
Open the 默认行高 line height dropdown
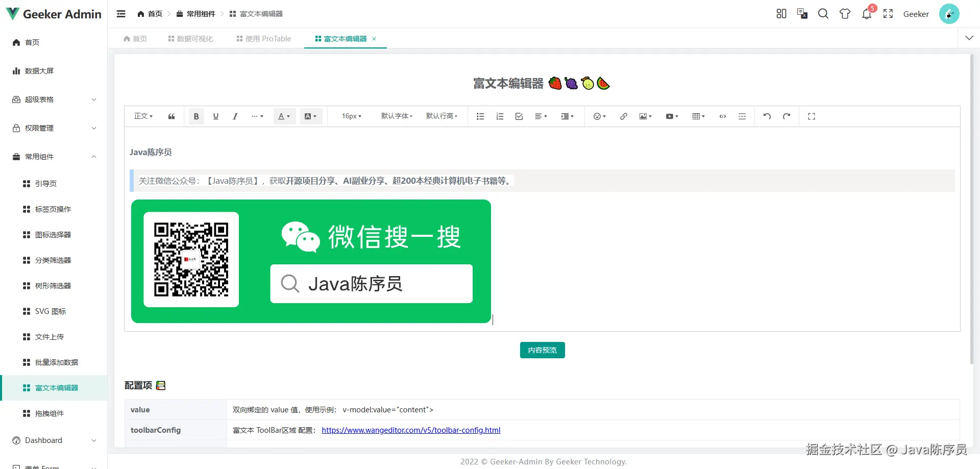coord(442,116)
